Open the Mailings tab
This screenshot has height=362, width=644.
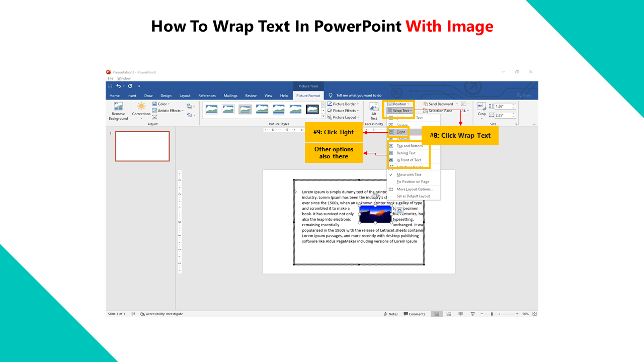click(x=230, y=96)
